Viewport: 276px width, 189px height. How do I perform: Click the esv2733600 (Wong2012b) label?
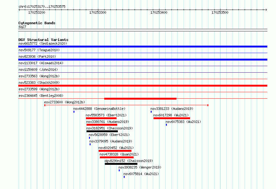65,102
